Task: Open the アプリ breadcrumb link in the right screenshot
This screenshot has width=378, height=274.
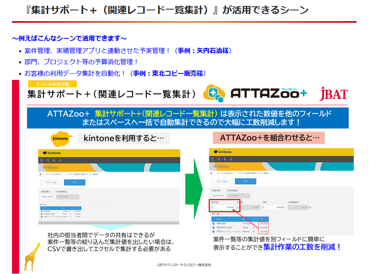Action: [x=253, y=173]
